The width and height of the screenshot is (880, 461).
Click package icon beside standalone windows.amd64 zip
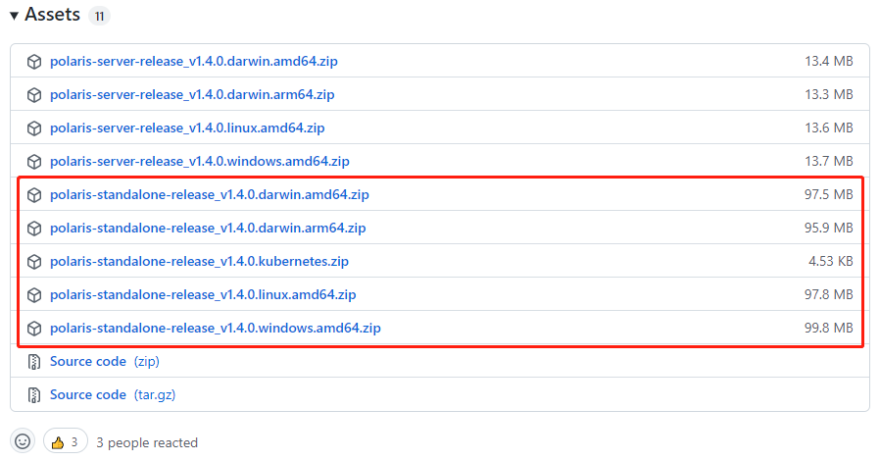tap(34, 329)
